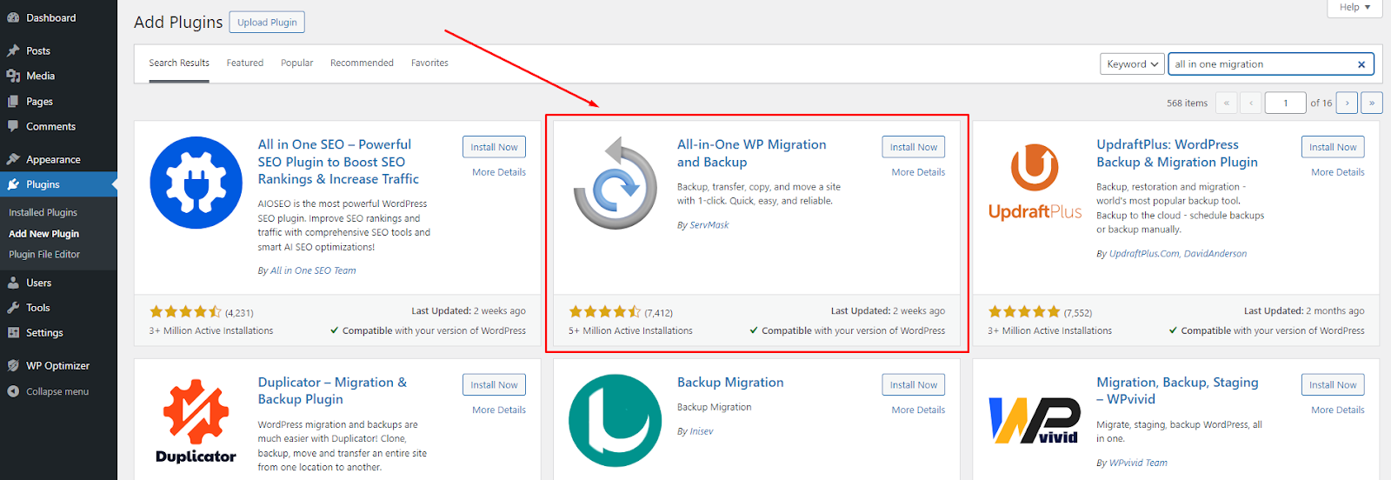Screen dimensions: 1391x480
Task: Click the All in One SEO Team author link
Action: [x=313, y=270]
